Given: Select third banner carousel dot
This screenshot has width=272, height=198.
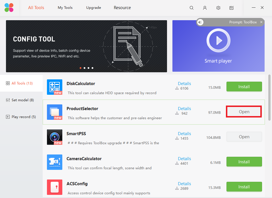Looking at the screenshot, I should 88,68.
